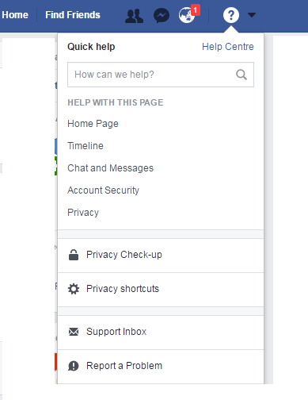Open the Help Centre link
Screen dimensions: 308x400
(228, 47)
